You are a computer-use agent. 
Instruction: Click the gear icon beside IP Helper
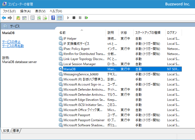(x=61, y=38)
